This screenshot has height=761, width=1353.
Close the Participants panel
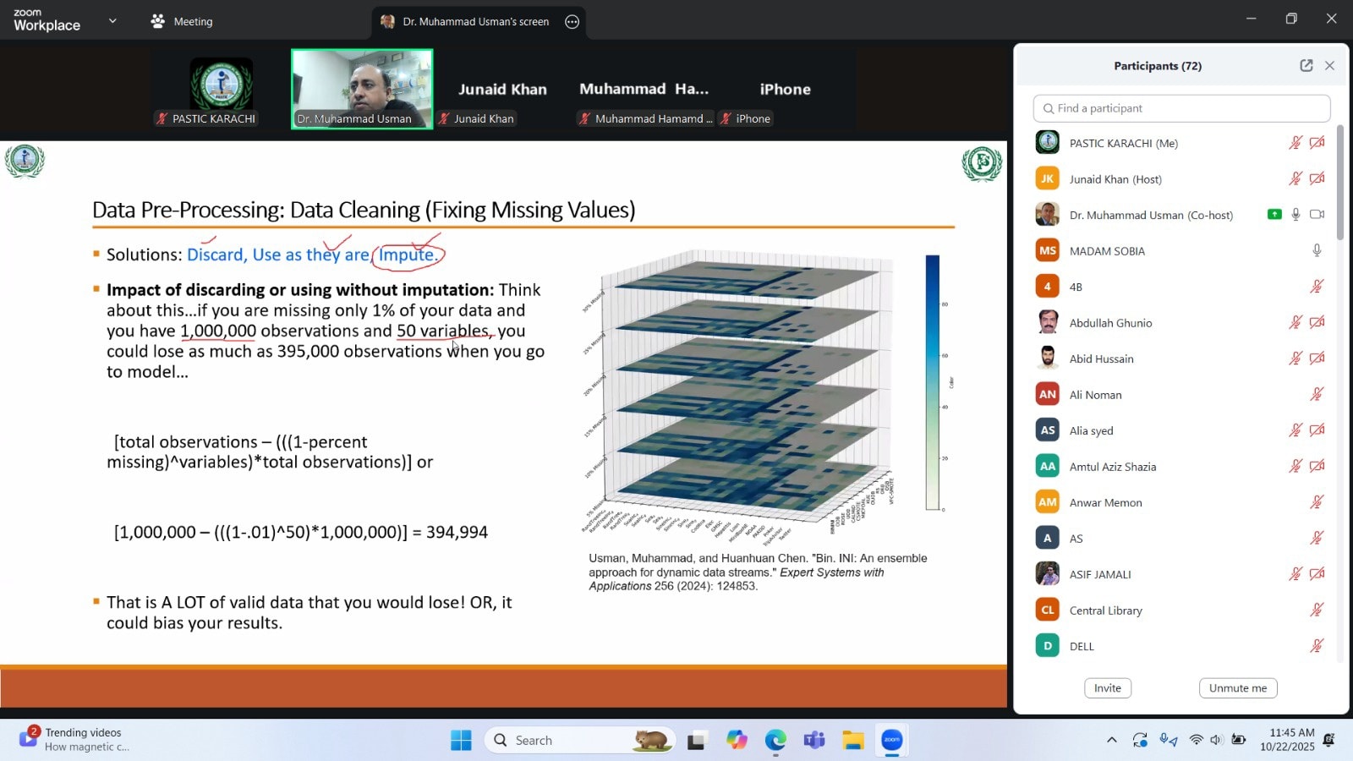point(1329,66)
